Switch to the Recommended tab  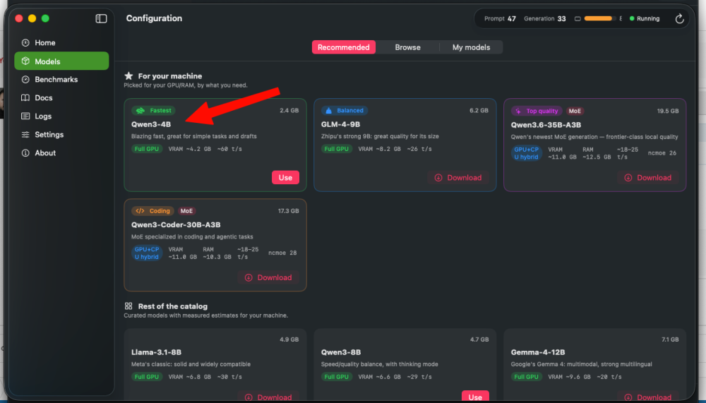coord(344,47)
